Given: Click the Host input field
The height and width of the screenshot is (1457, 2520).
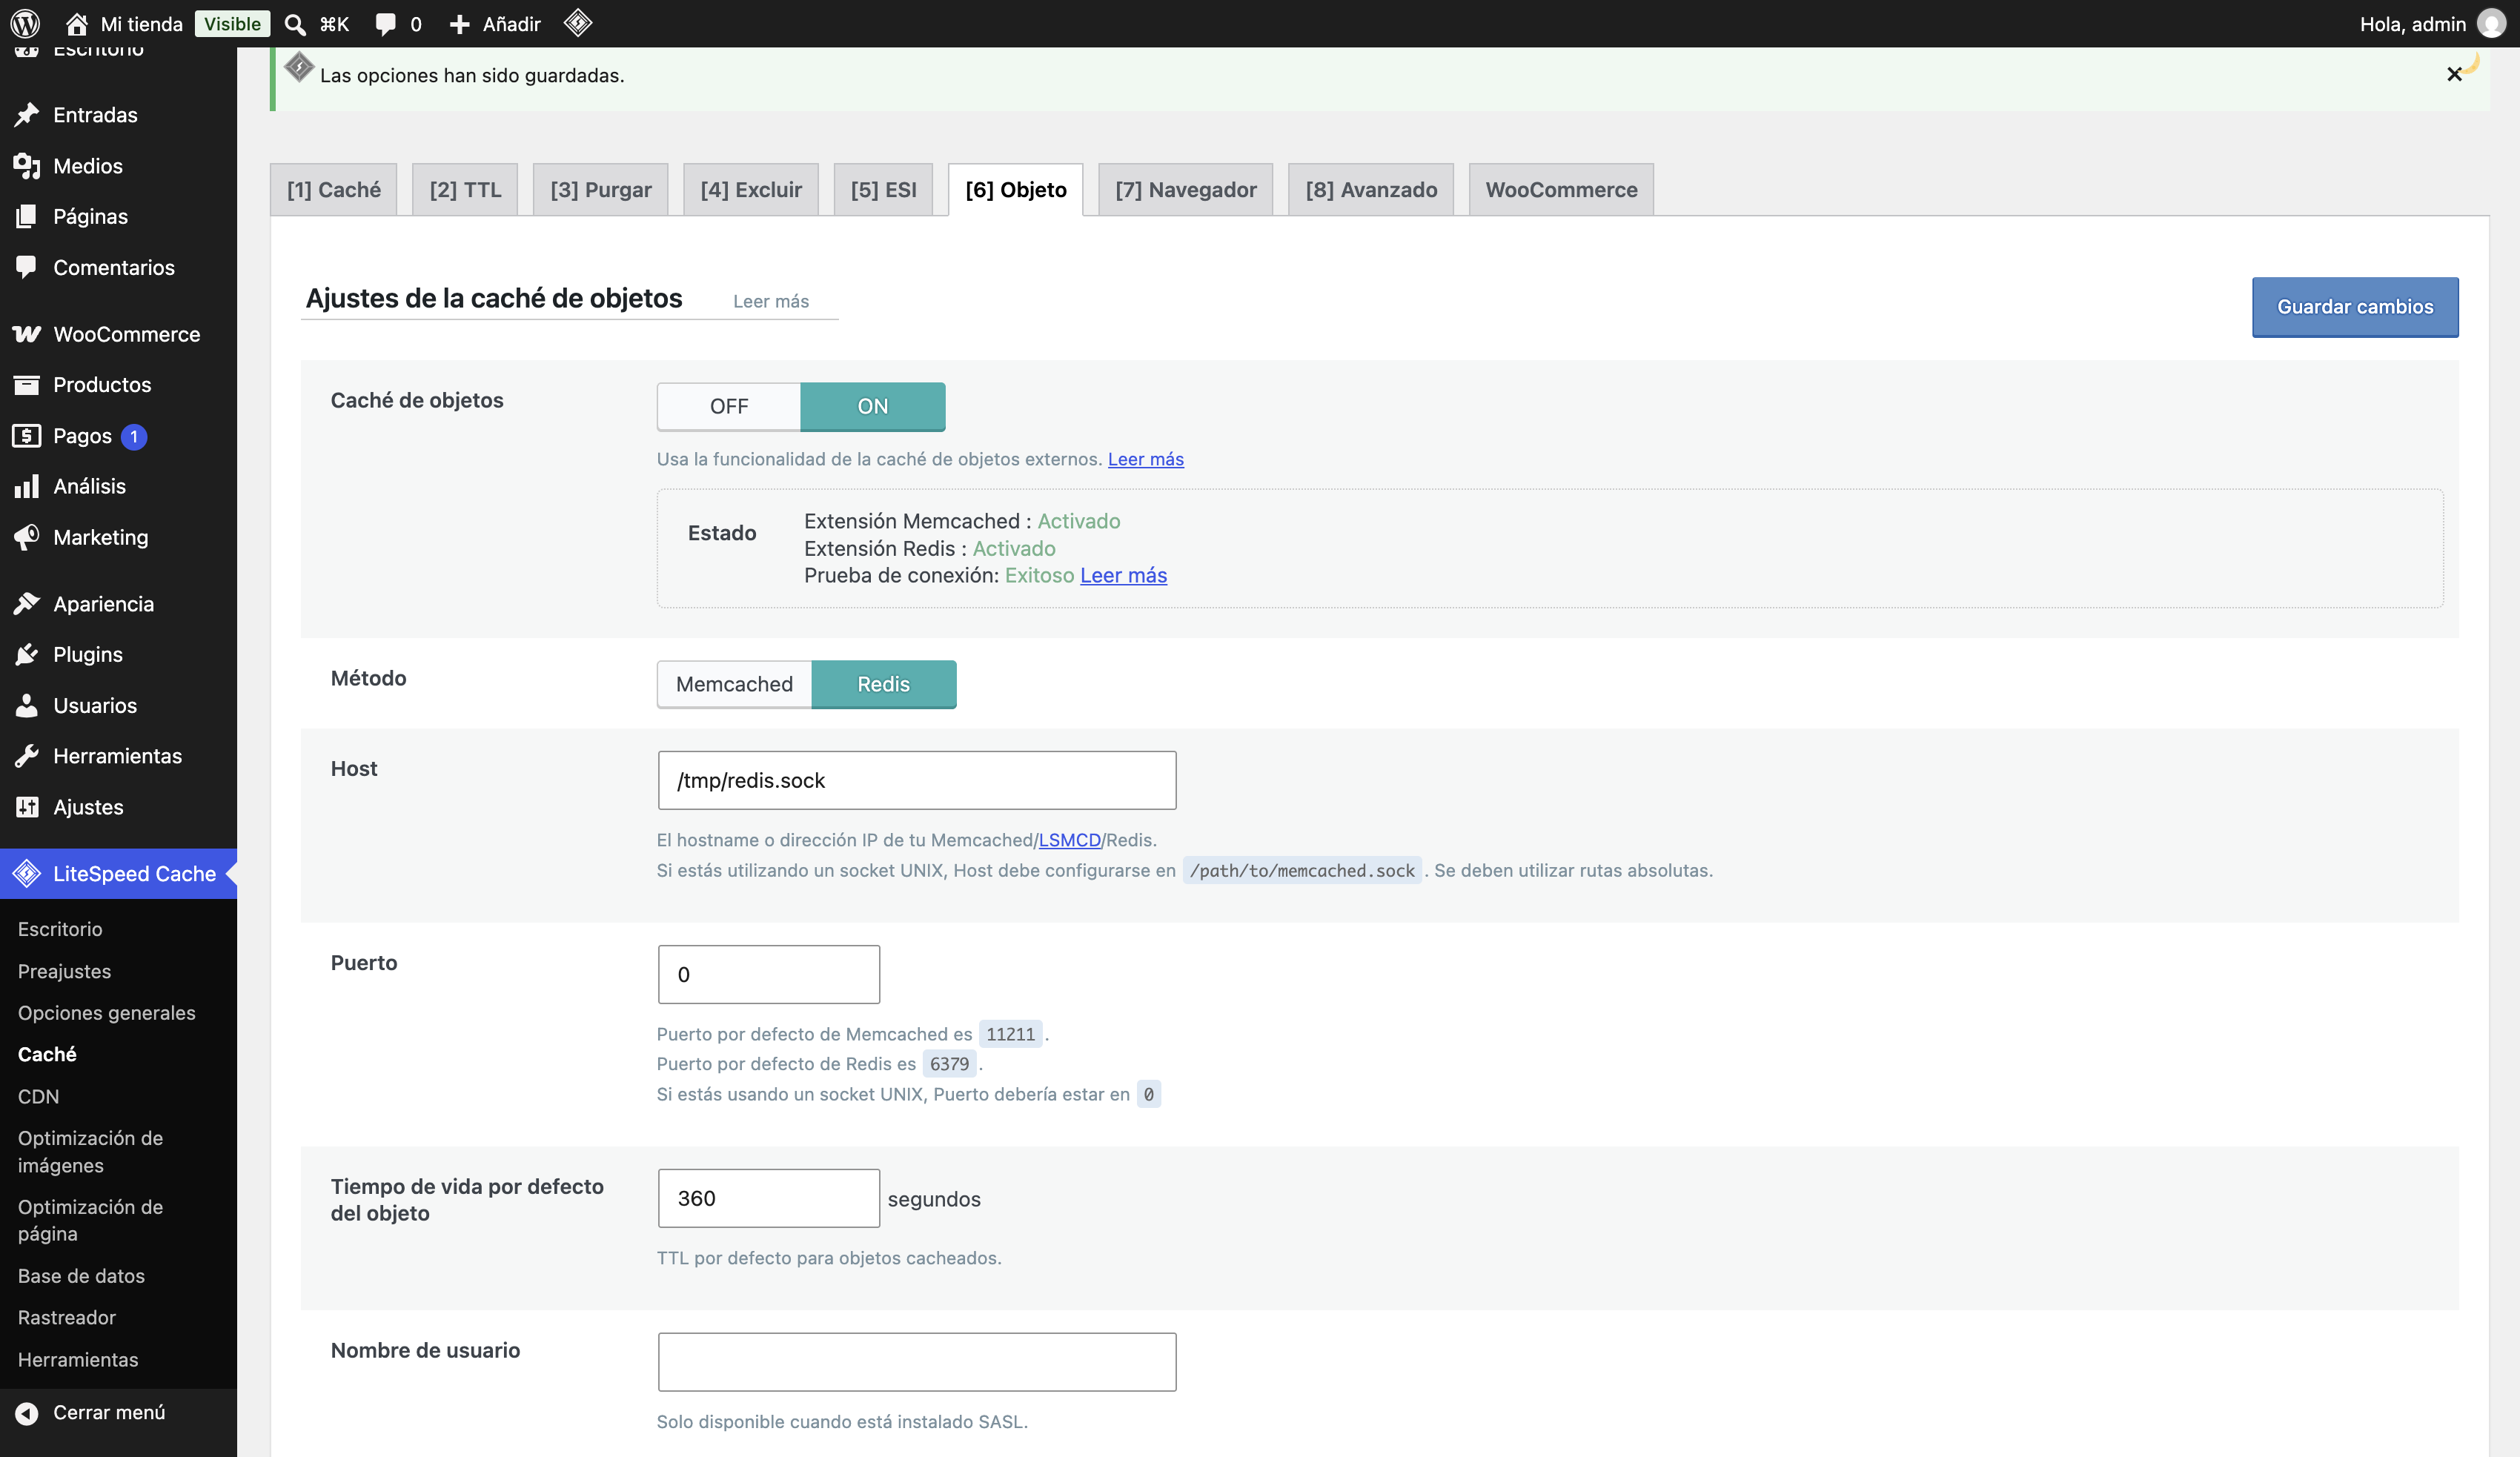Looking at the screenshot, I should (917, 780).
